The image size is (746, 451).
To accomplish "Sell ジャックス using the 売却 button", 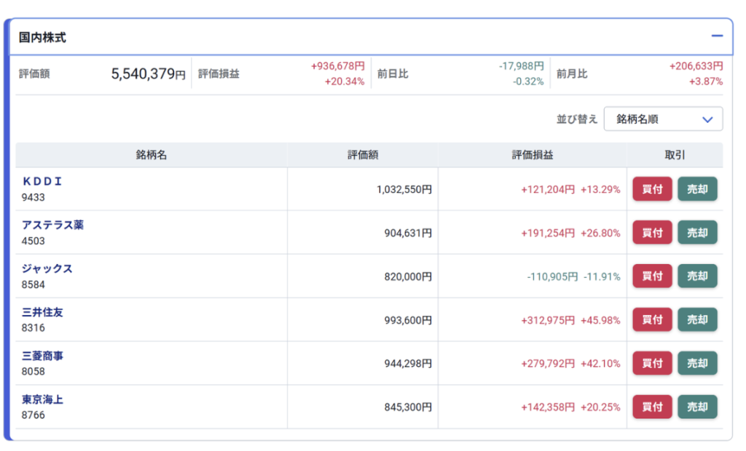I will click(x=697, y=276).
